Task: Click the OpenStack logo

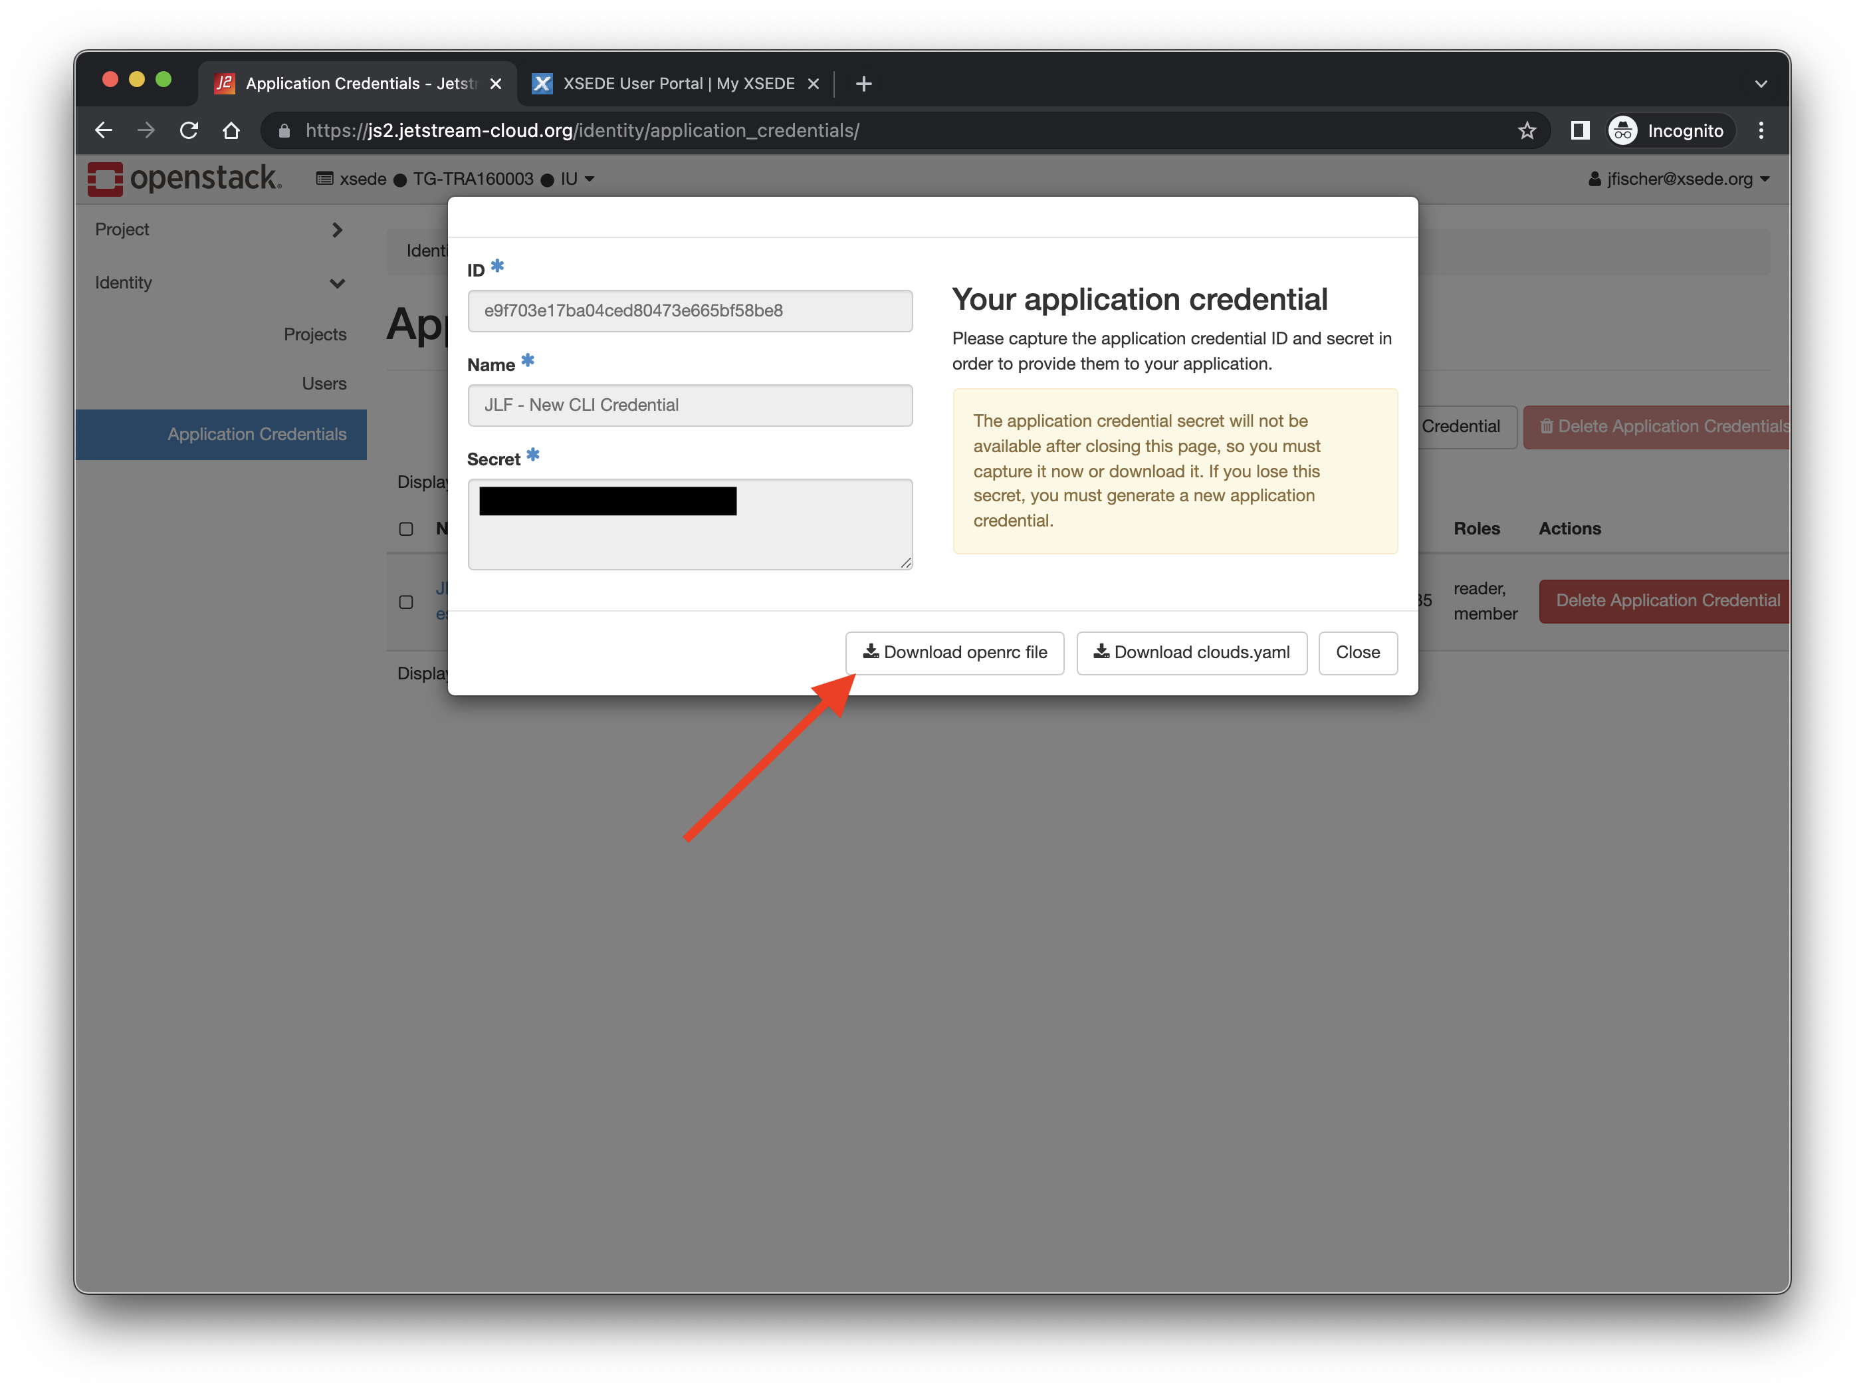Action: 185,179
